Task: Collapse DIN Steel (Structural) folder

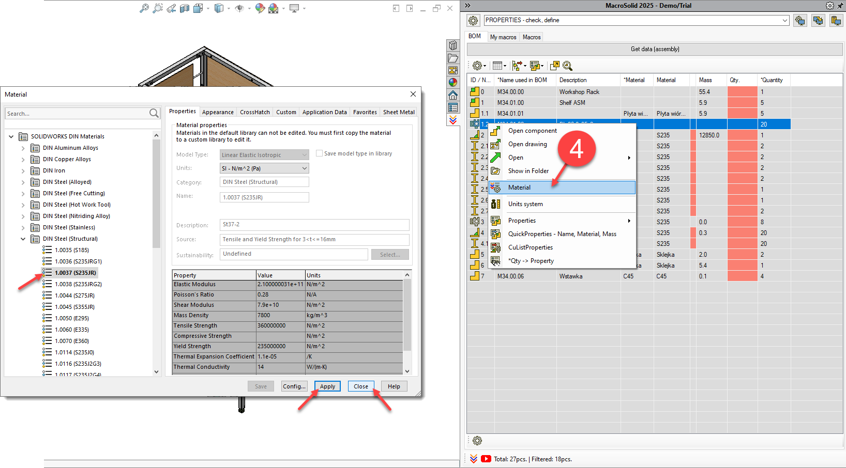Action: point(23,239)
